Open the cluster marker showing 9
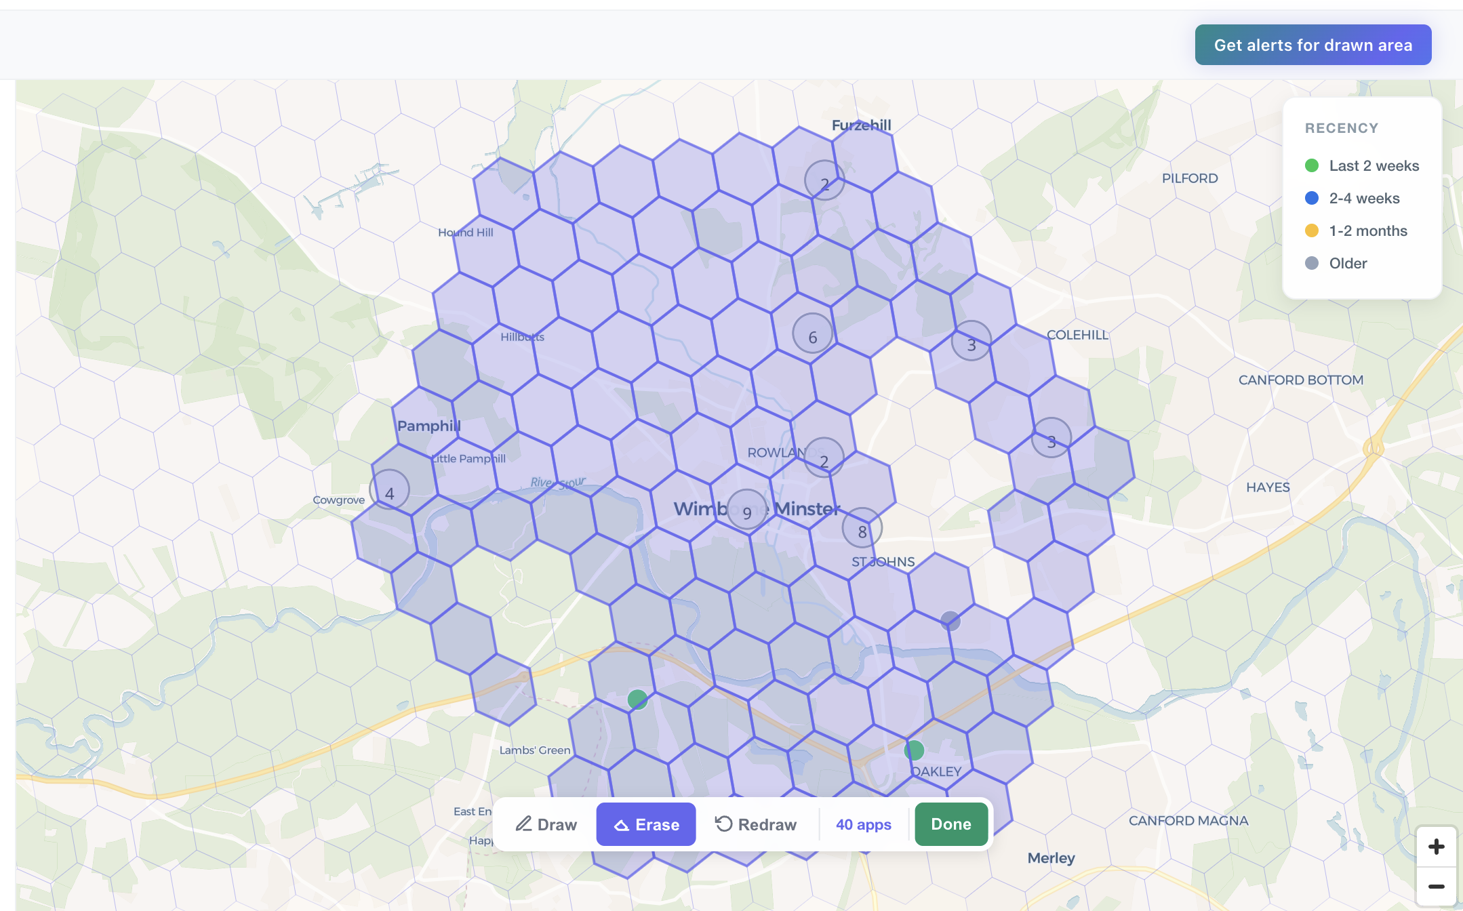 [747, 510]
